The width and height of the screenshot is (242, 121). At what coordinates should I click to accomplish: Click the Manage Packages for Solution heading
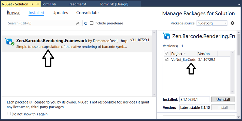click(198, 14)
